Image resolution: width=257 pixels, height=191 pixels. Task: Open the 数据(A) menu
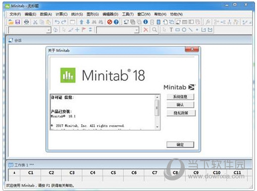click(x=46, y=14)
